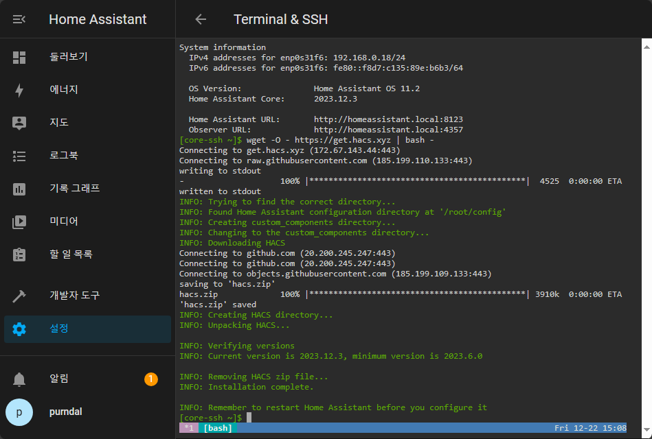Click the Home Assistant sidebar title
The width and height of the screenshot is (652, 439).
pyautogui.click(x=98, y=19)
